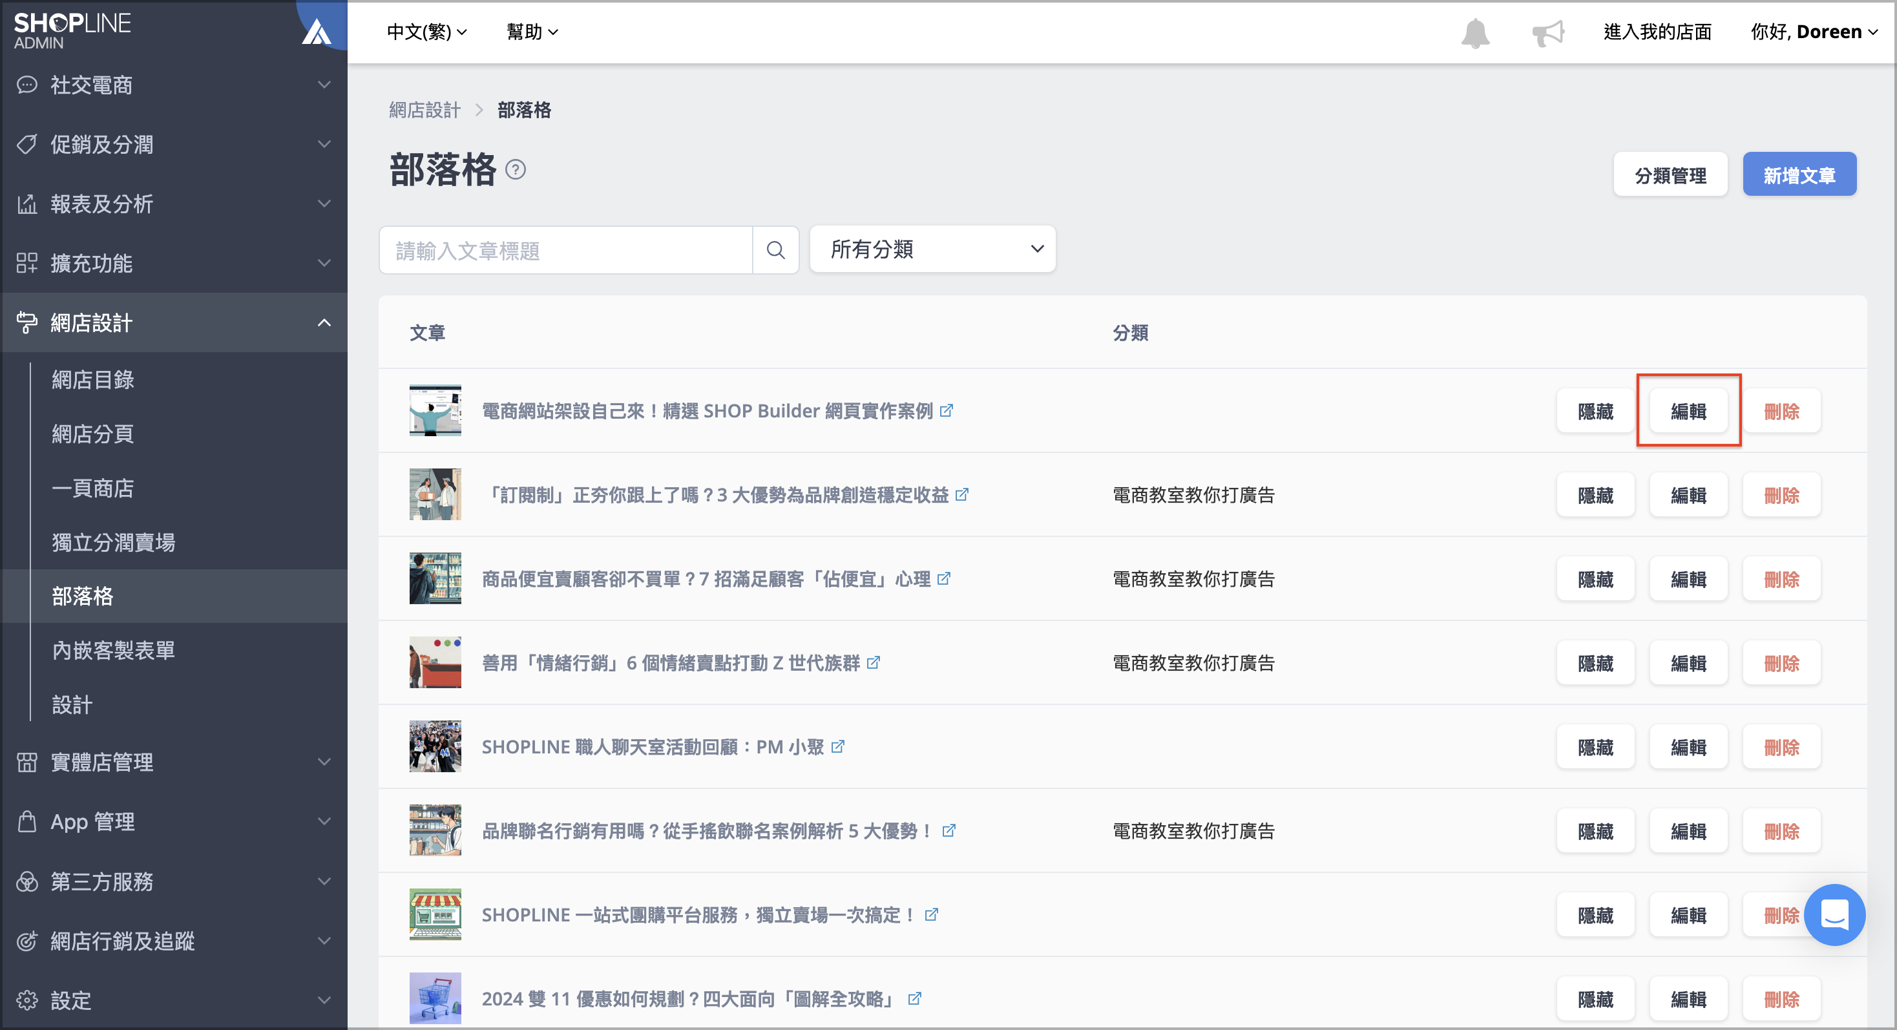Open the notifications bell

point(1474,33)
